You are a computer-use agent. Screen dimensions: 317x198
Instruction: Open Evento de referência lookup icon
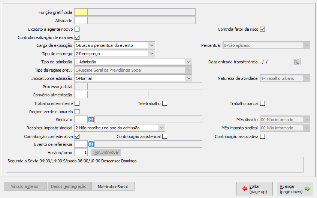(91, 144)
